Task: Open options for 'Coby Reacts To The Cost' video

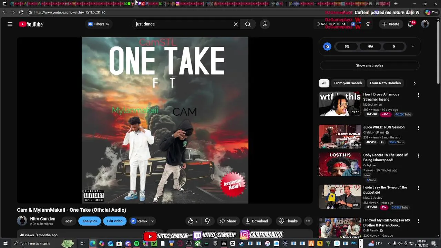Action: click(x=419, y=156)
